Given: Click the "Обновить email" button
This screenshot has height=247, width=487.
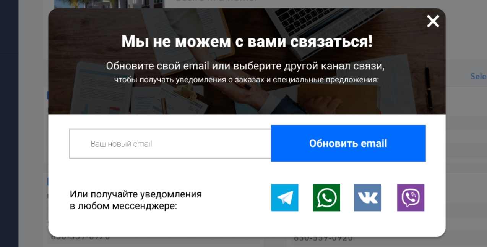Looking at the screenshot, I should click(x=348, y=143).
